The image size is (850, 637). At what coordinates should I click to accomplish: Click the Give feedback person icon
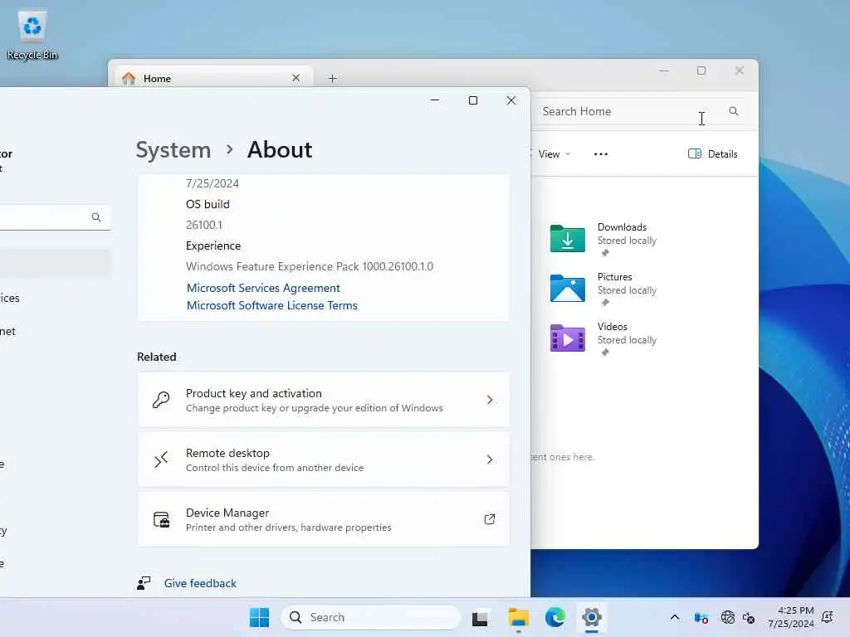(144, 583)
